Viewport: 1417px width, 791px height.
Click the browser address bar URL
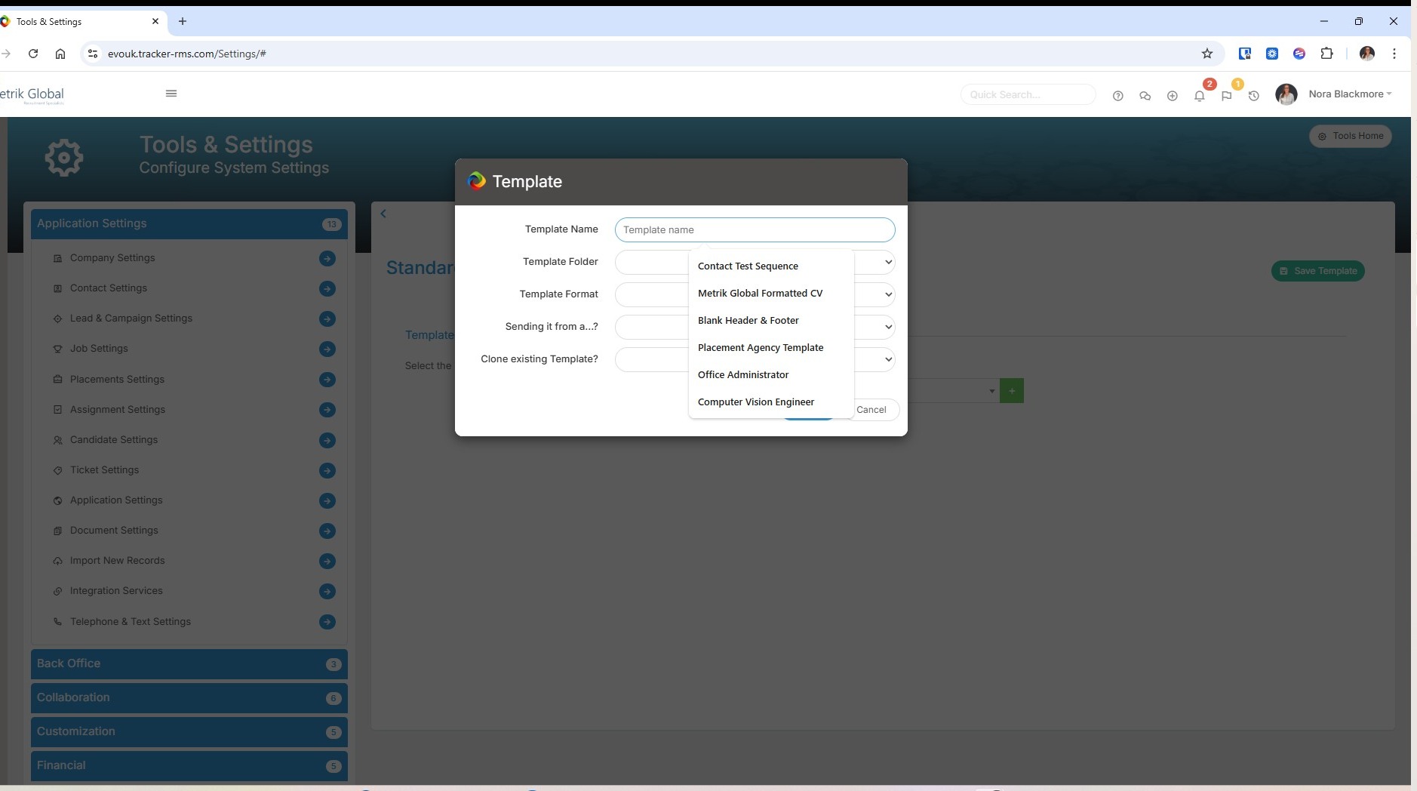point(187,54)
